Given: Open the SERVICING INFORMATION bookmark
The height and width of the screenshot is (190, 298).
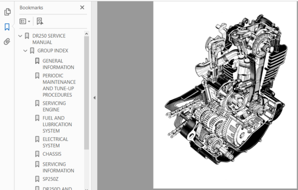Looking at the screenshot, I should 58,167.
